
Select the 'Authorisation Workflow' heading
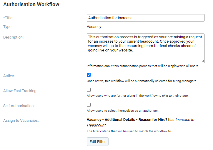31,4
